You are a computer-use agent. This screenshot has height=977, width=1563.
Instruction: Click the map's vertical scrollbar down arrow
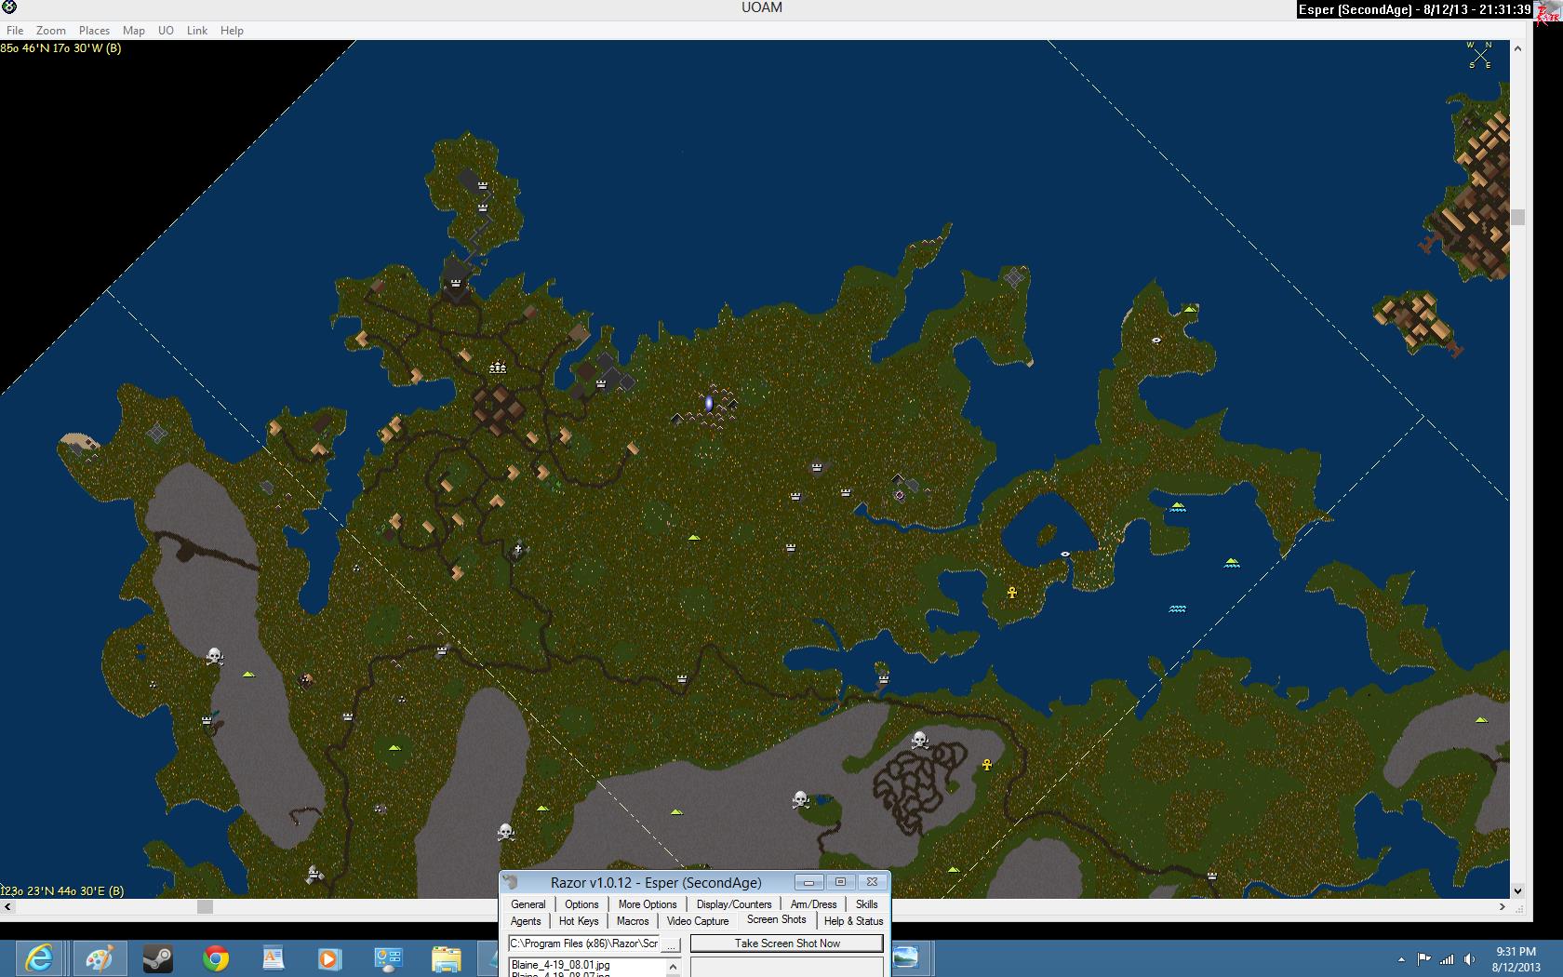tap(1517, 890)
